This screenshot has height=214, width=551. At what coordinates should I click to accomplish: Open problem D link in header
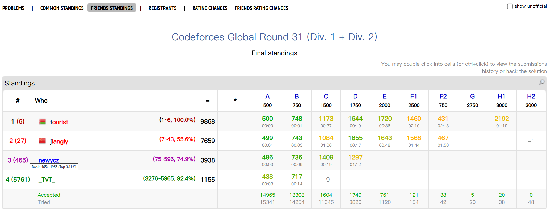(355, 96)
